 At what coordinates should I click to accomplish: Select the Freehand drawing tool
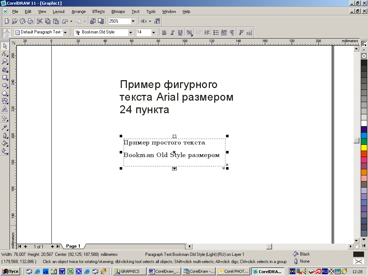(x=5, y=69)
